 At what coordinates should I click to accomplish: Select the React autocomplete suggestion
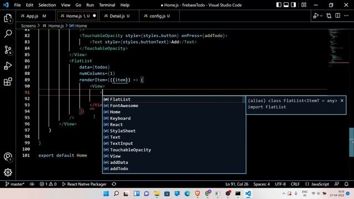174,124
